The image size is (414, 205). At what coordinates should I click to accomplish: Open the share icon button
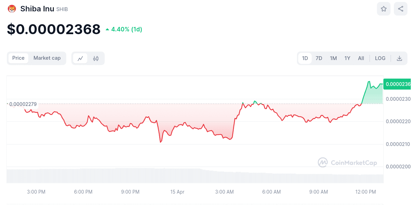click(x=401, y=9)
